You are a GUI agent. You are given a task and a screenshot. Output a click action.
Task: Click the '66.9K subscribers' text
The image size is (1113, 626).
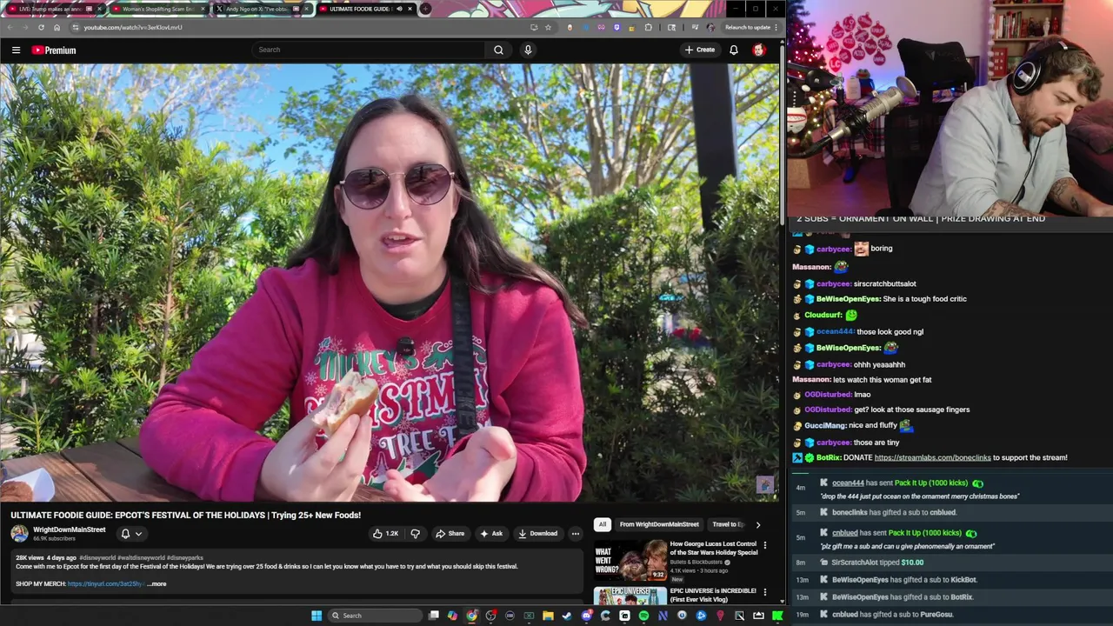pyautogui.click(x=54, y=539)
